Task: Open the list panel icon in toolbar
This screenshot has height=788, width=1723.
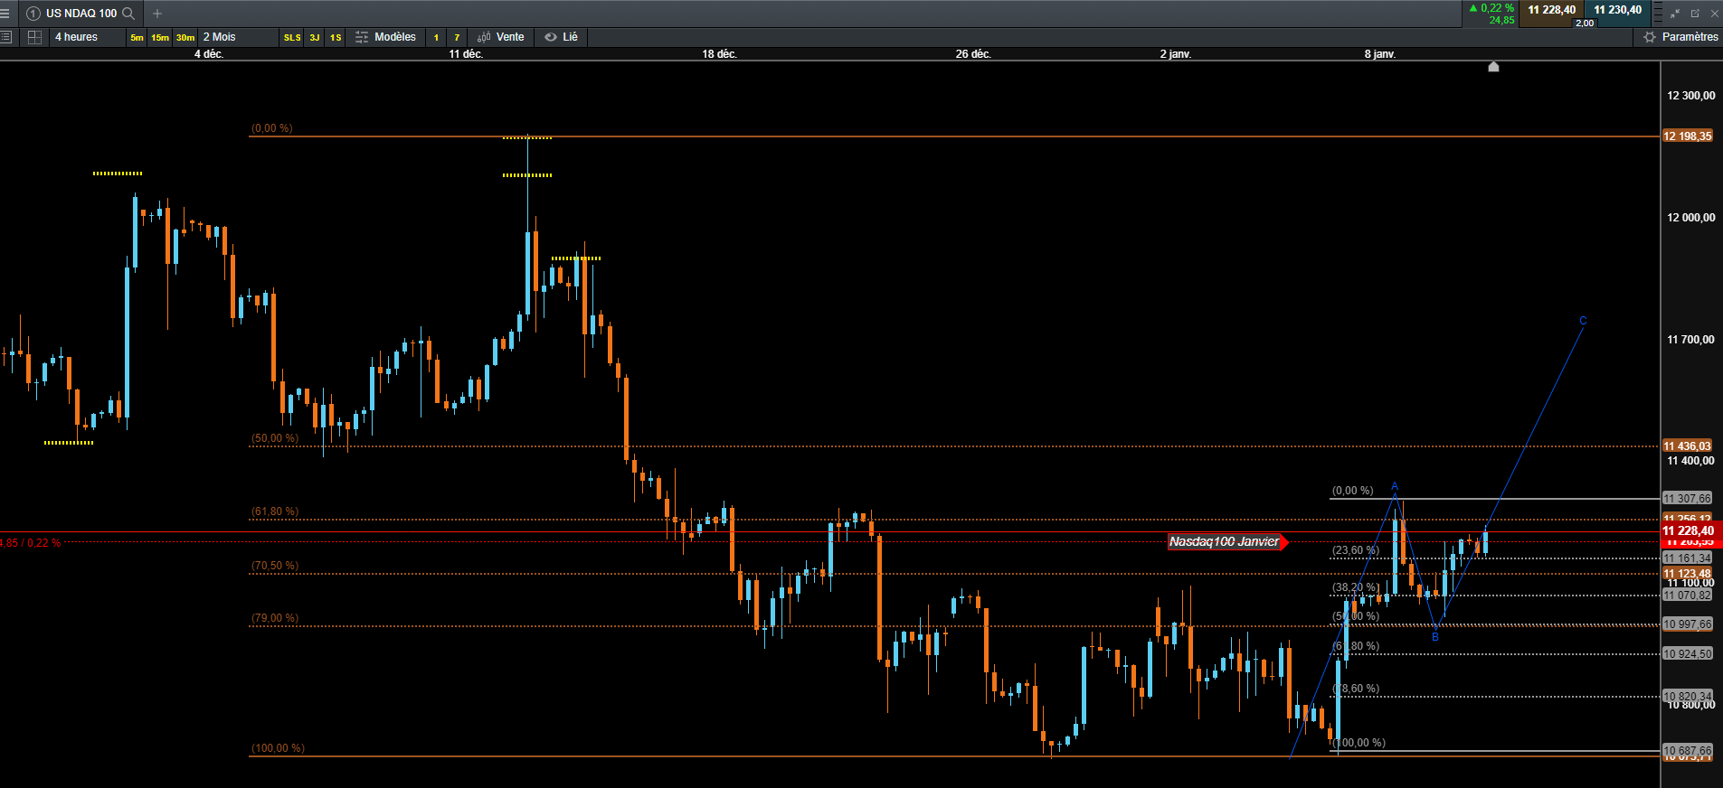Action: [6, 37]
